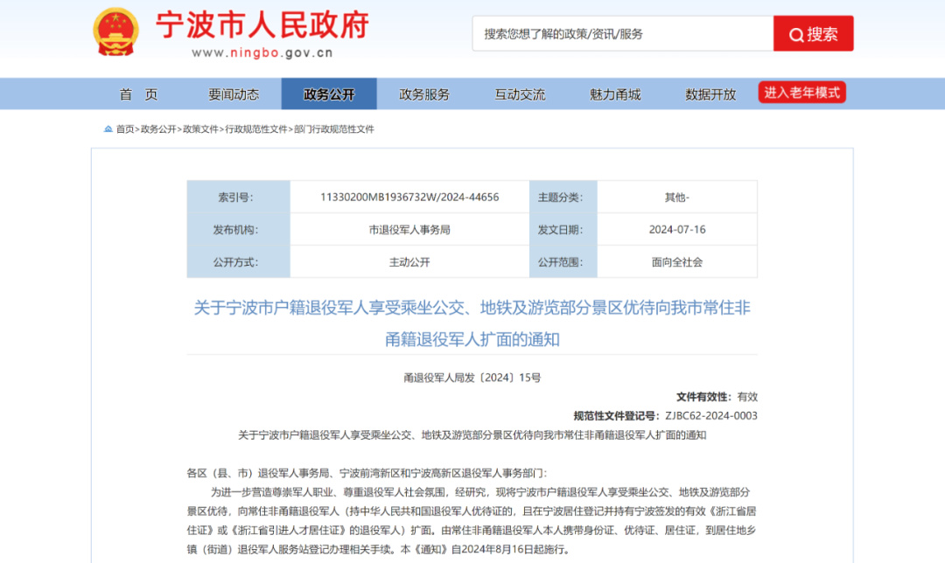Go to 首页 in the top navigation bar
945x563 pixels.
coord(138,93)
